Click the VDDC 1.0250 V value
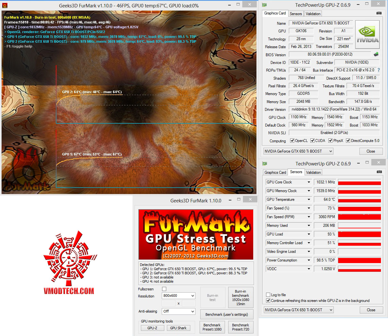Image resolution: width=388 pixels, height=336 pixels. (x=325, y=269)
